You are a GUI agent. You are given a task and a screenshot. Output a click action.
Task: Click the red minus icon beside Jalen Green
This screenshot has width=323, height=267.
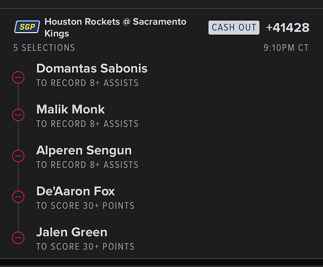[x=18, y=237]
